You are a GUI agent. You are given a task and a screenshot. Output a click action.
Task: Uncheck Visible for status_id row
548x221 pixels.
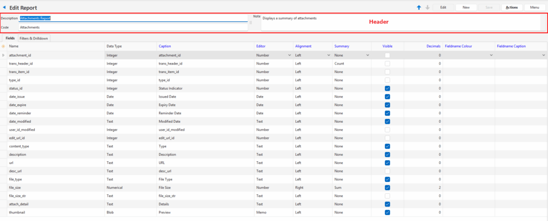[x=387, y=88]
